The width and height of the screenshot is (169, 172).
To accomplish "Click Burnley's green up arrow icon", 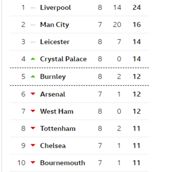I will coord(33,77).
